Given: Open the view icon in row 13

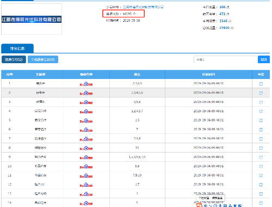Looking at the screenshot, I should point(261,194).
